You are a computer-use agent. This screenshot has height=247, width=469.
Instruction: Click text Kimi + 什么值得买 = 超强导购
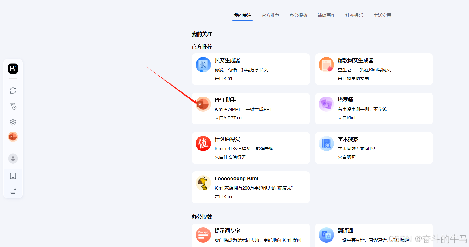(x=244, y=149)
